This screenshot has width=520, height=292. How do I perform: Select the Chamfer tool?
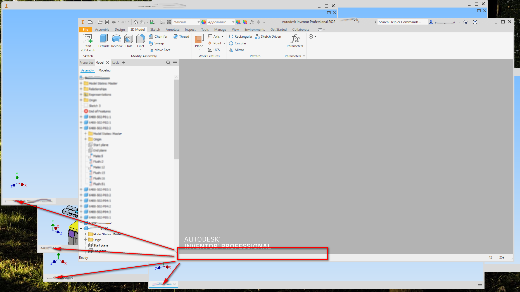(158, 36)
